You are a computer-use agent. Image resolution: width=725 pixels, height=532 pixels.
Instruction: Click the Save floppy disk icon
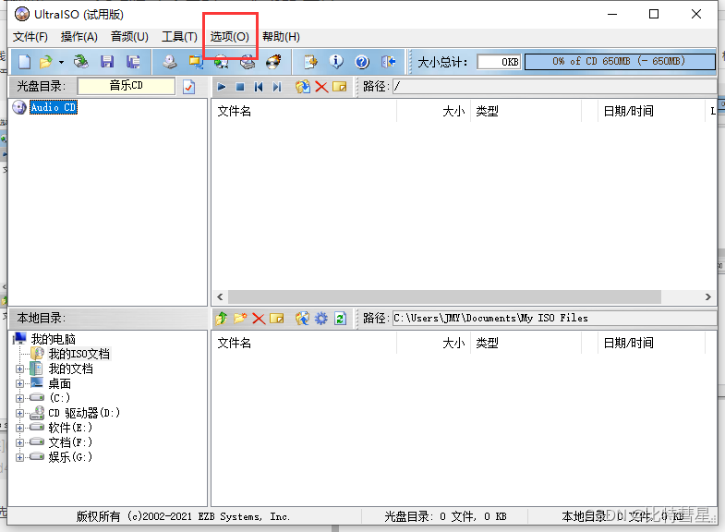coord(107,62)
